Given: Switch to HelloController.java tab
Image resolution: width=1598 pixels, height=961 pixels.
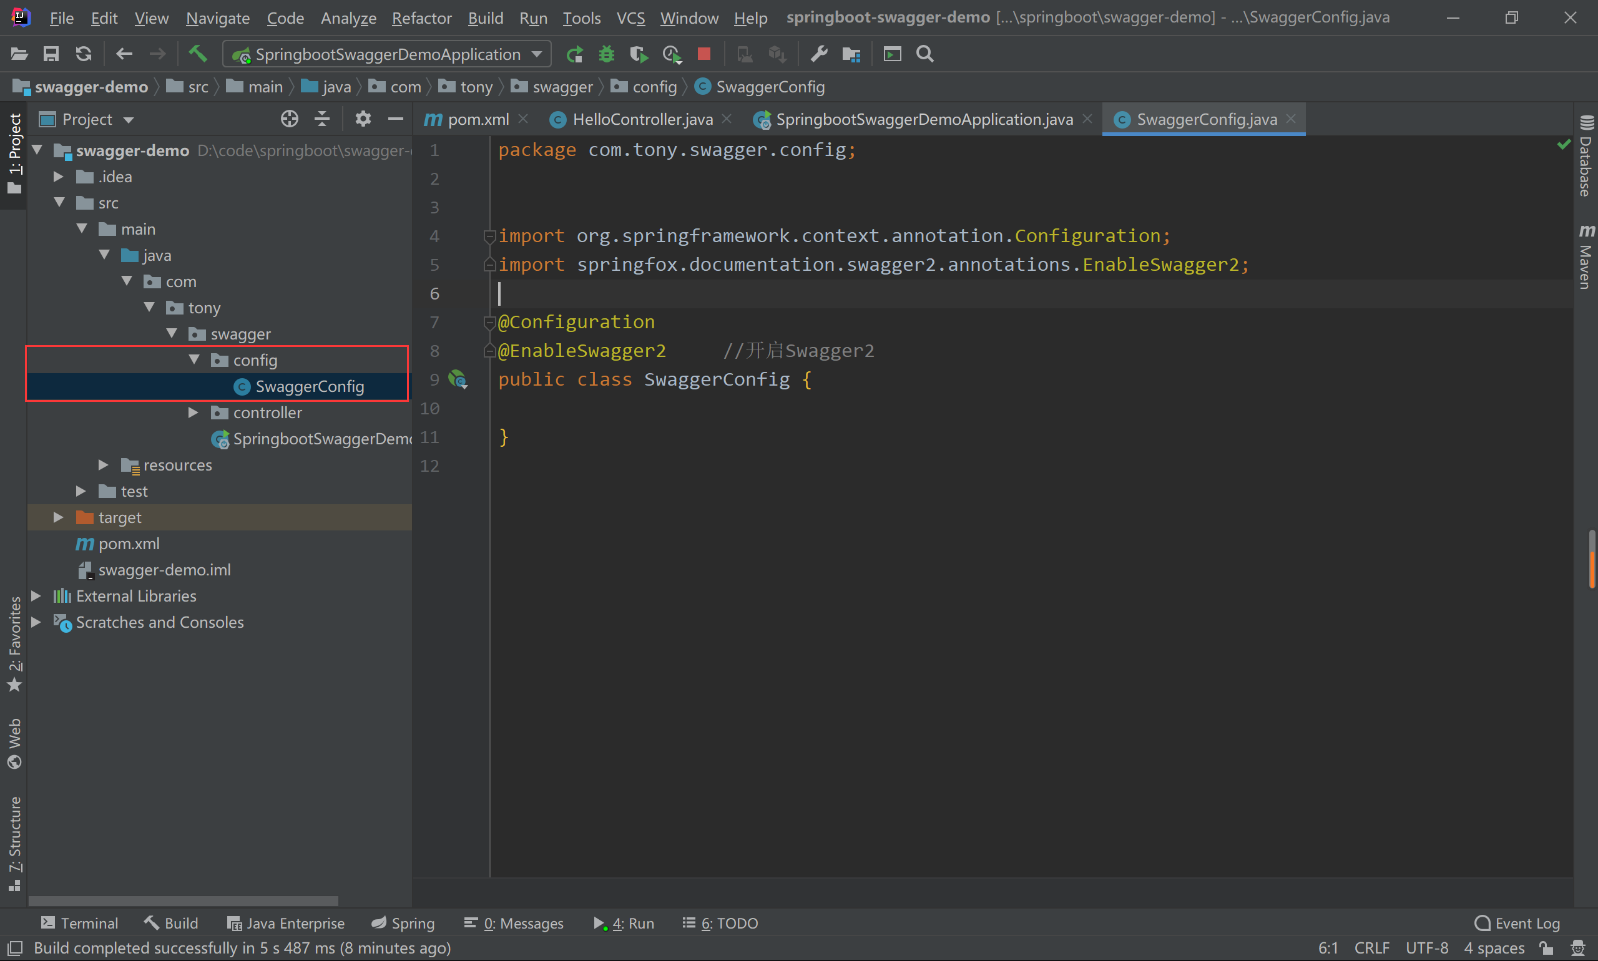Looking at the screenshot, I should pyautogui.click(x=641, y=119).
